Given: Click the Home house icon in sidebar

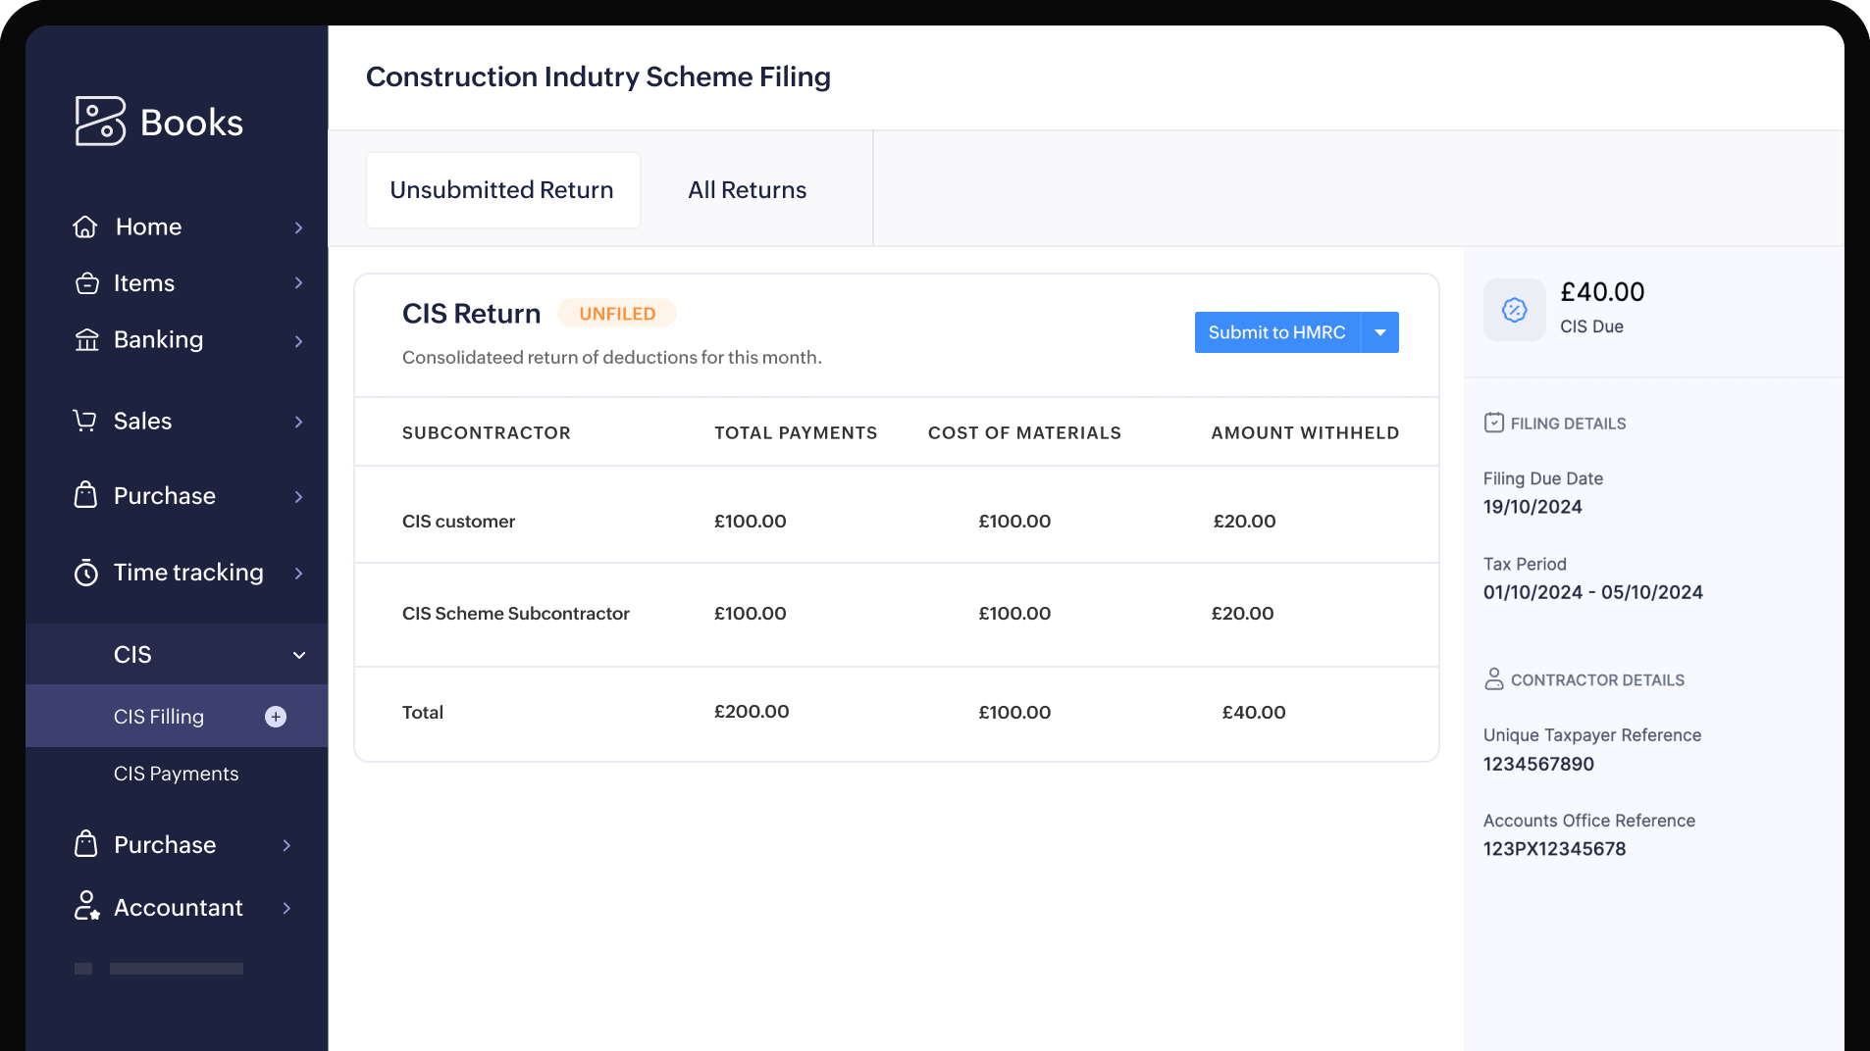Looking at the screenshot, I should pyautogui.click(x=85, y=227).
